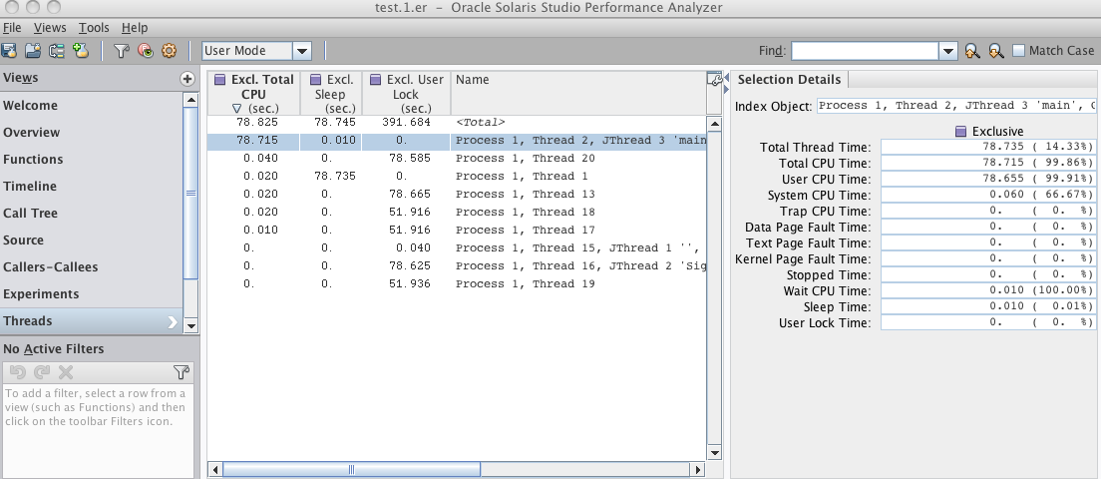Select row Process 1, Thread 2, JThread 3 'main'
The image size is (1101, 479).
(457, 141)
